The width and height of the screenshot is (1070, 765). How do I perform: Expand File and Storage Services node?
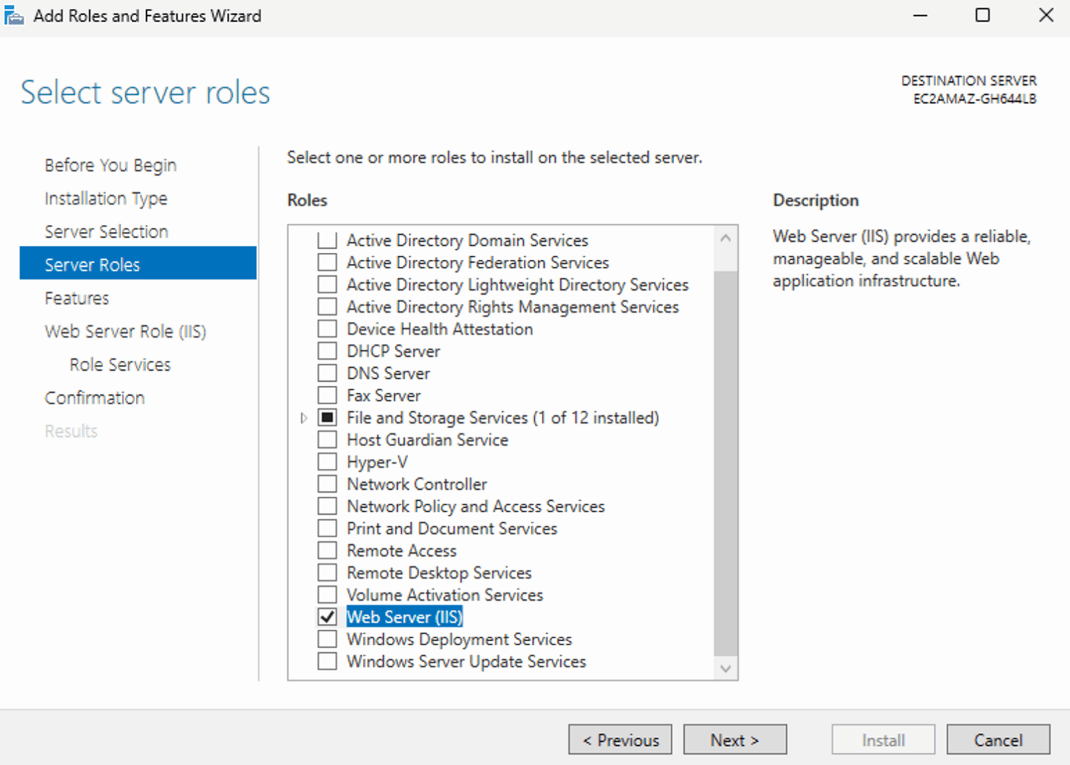click(304, 418)
